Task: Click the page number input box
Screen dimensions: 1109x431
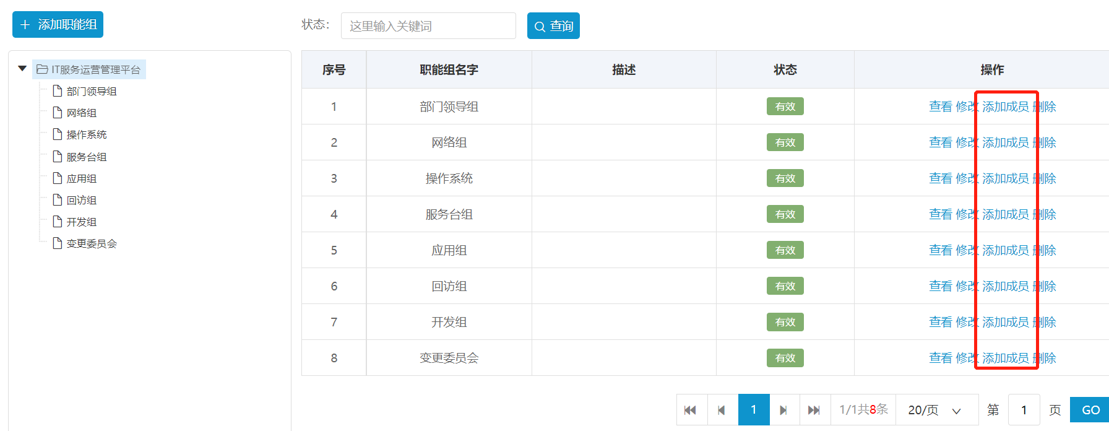Action: (x=1024, y=410)
